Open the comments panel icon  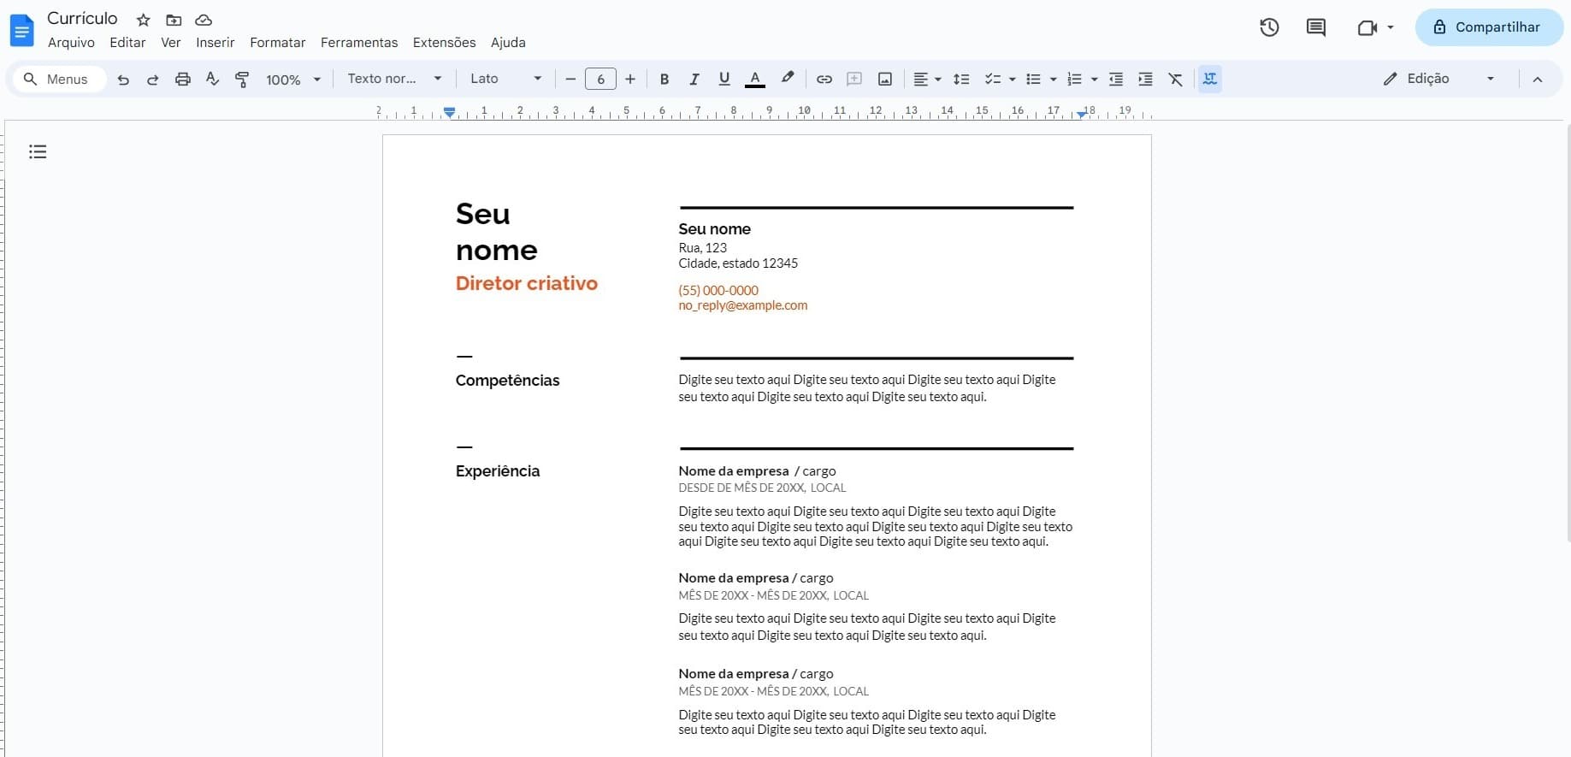coord(1315,27)
